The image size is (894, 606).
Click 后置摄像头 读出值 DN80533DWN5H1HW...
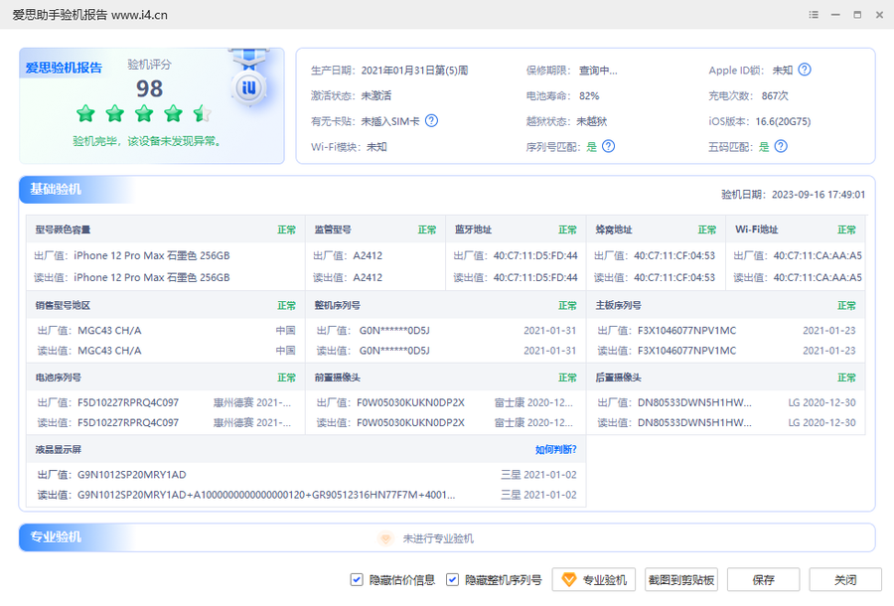[694, 422]
